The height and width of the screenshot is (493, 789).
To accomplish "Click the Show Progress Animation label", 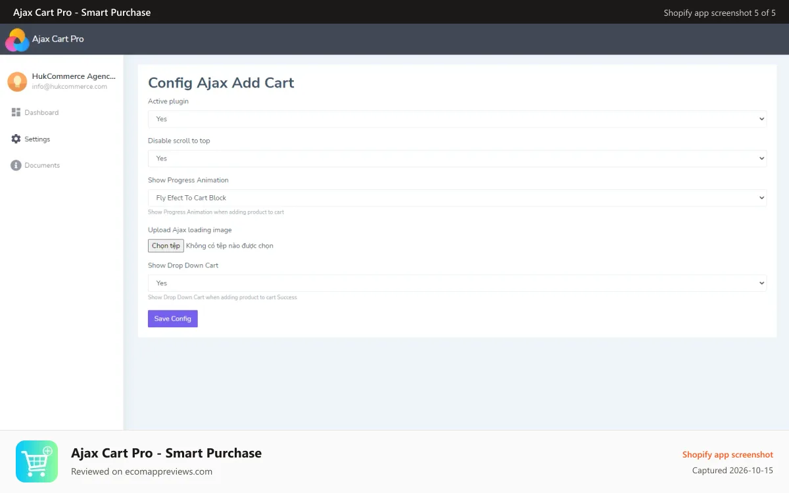I will pos(188,180).
